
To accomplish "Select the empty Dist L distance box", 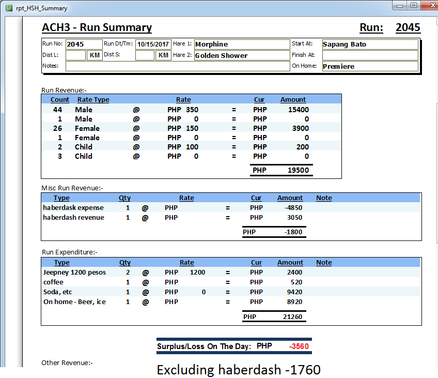I will tap(75, 55).
